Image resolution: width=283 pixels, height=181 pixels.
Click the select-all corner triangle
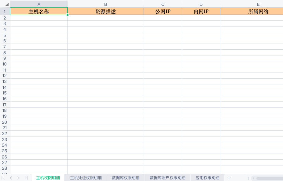[x=7, y=4]
